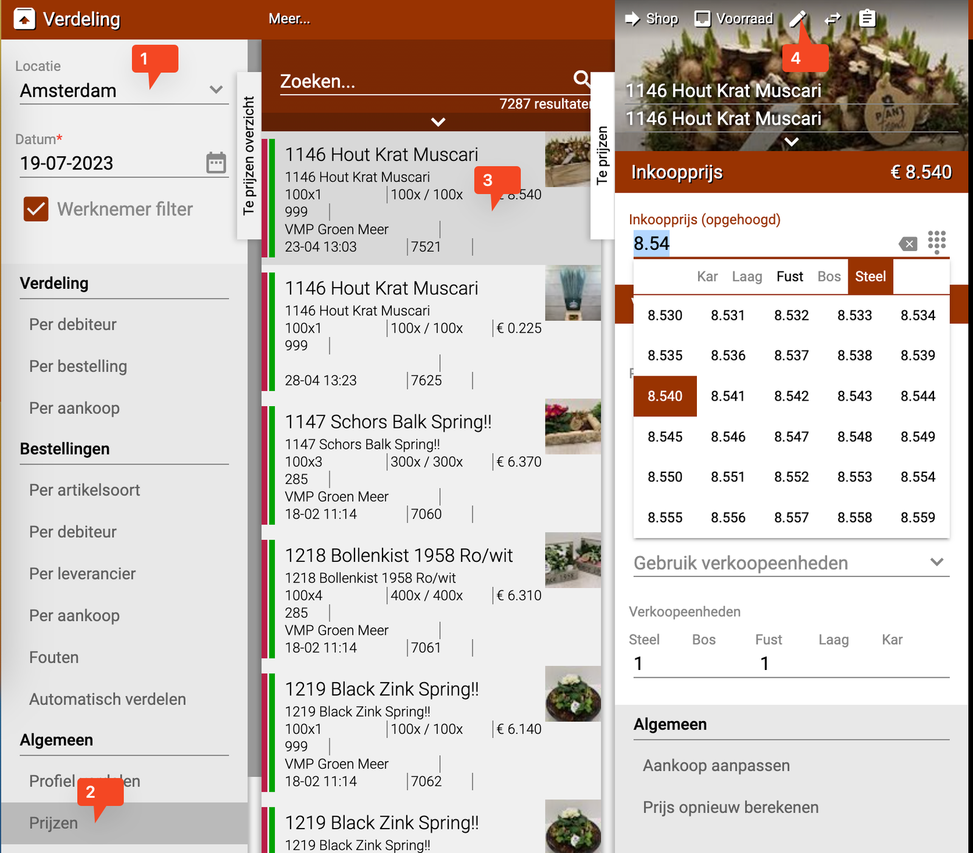The width and height of the screenshot is (973, 853).
Task: Open the Shop arrow icon
Action: pyautogui.click(x=632, y=19)
